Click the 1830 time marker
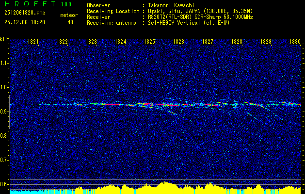Viewport: 305px width, 194px height. point(295,41)
